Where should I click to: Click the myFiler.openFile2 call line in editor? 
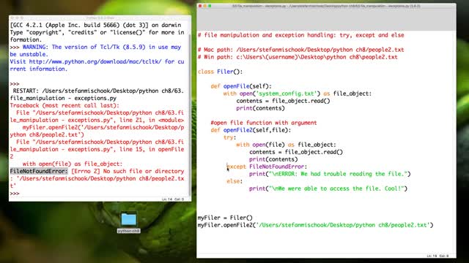pos(315,225)
